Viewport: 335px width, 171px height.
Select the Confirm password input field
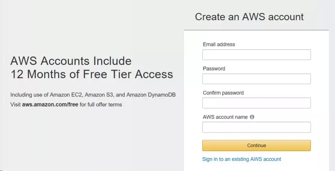point(256,103)
